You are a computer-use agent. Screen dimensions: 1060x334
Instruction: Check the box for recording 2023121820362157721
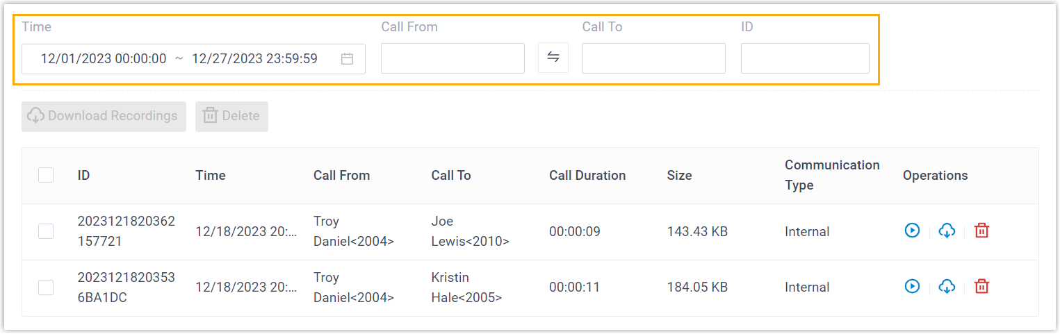tap(46, 231)
